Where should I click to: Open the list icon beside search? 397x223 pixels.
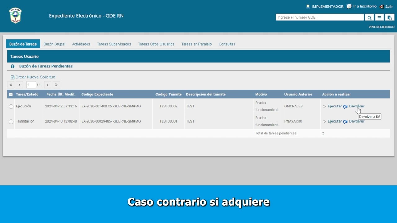379,18
